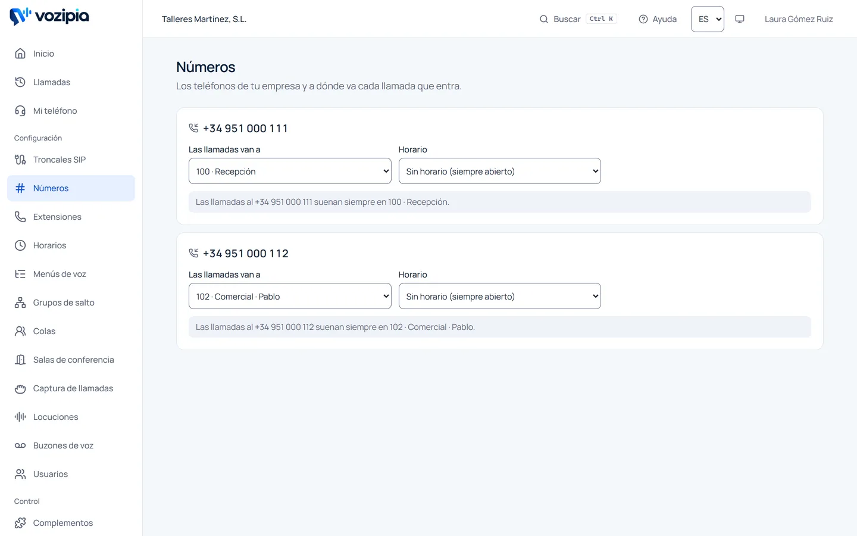Click the +34 951 000 112 number heading
Viewport: 857px width, 536px height.
pos(246,254)
